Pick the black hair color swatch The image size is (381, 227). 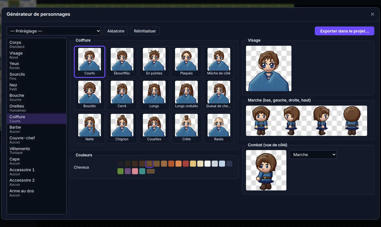[120, 164]
